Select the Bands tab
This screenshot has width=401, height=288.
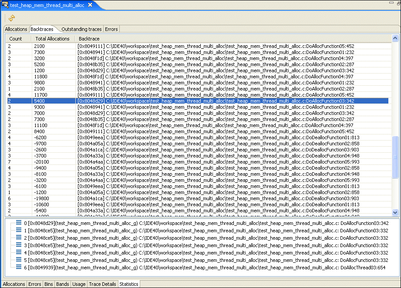62,284
